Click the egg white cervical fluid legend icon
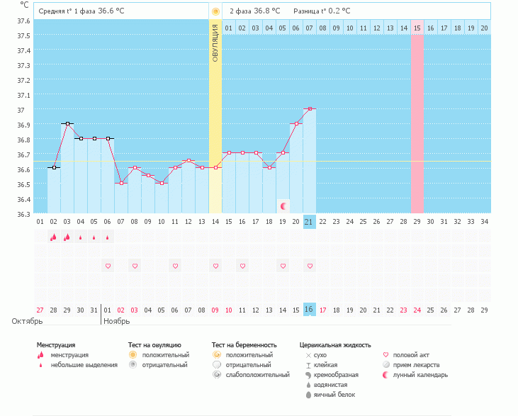 coord(308,394)
